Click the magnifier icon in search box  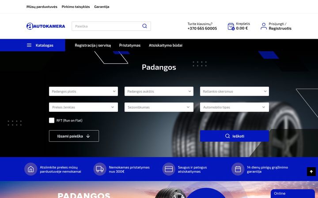pyautogui.click(x=144, y=26)
